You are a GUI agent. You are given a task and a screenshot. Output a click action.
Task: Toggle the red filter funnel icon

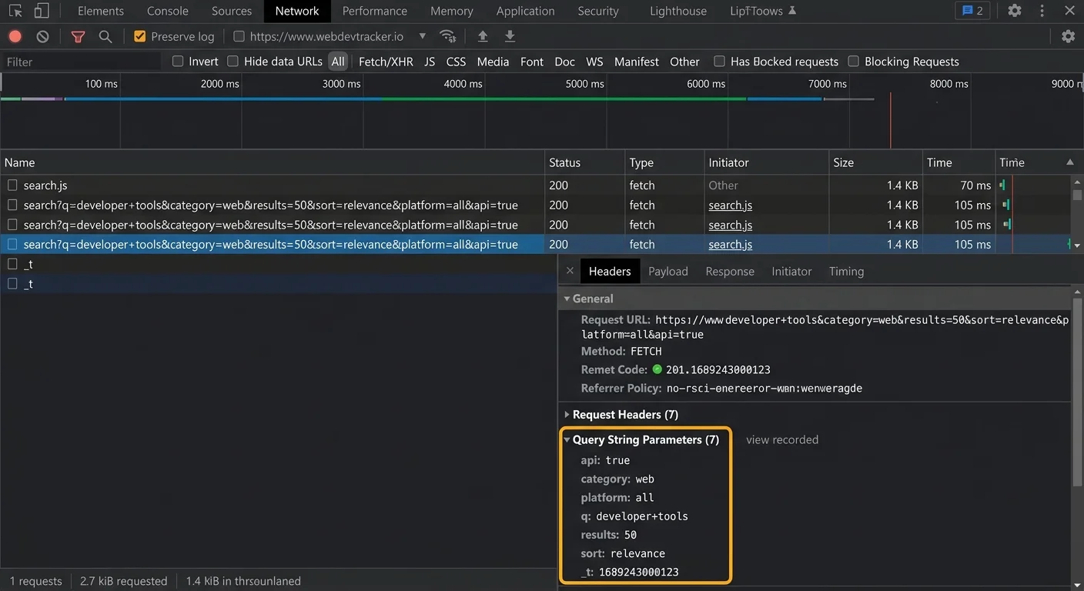click(78, 36)
